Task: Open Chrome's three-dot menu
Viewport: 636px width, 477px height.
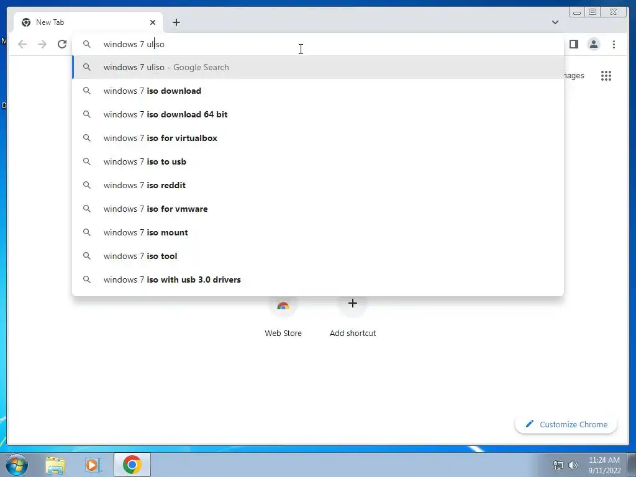Action: [614, 44]
